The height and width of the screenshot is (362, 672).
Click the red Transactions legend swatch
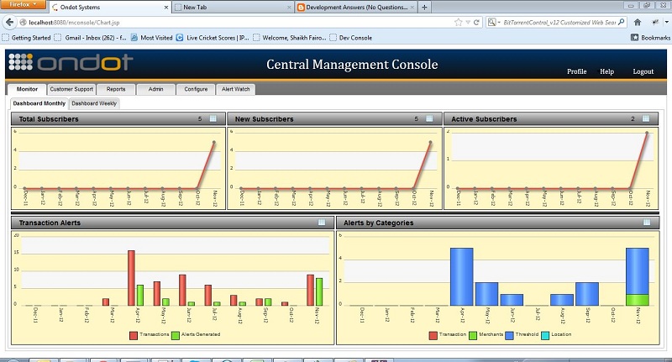pos(133,334)
